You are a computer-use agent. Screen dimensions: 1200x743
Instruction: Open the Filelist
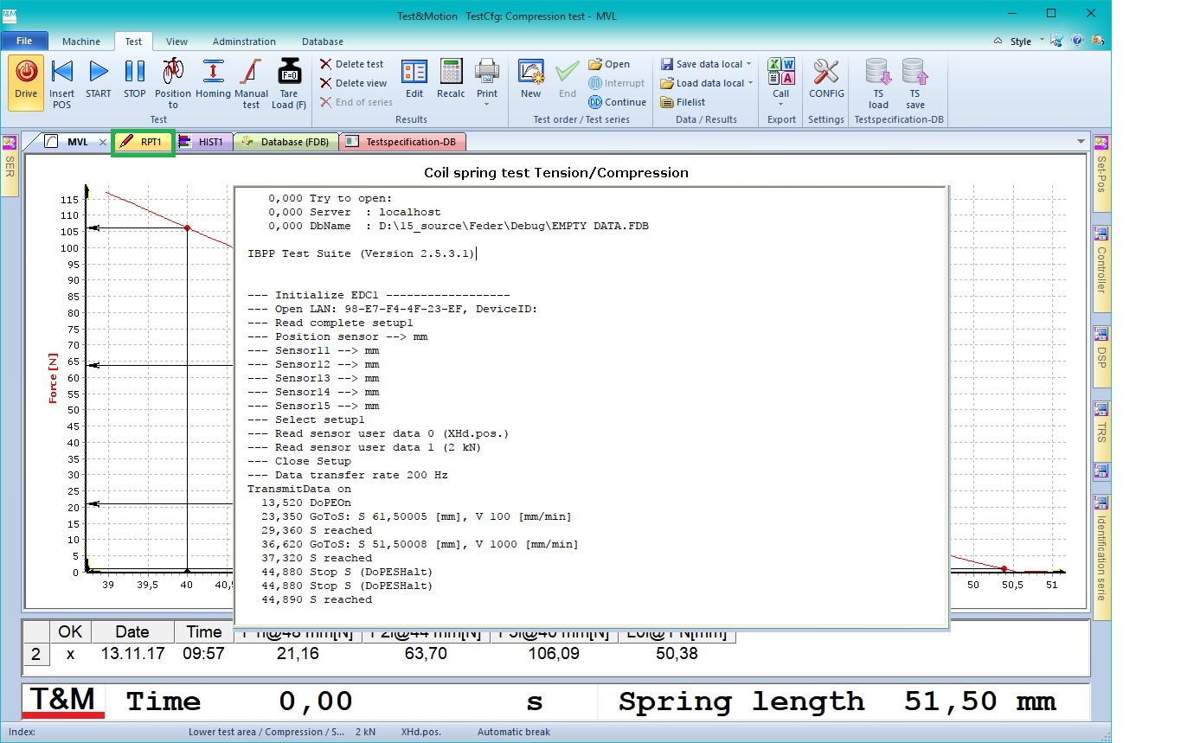click(683, 102)
